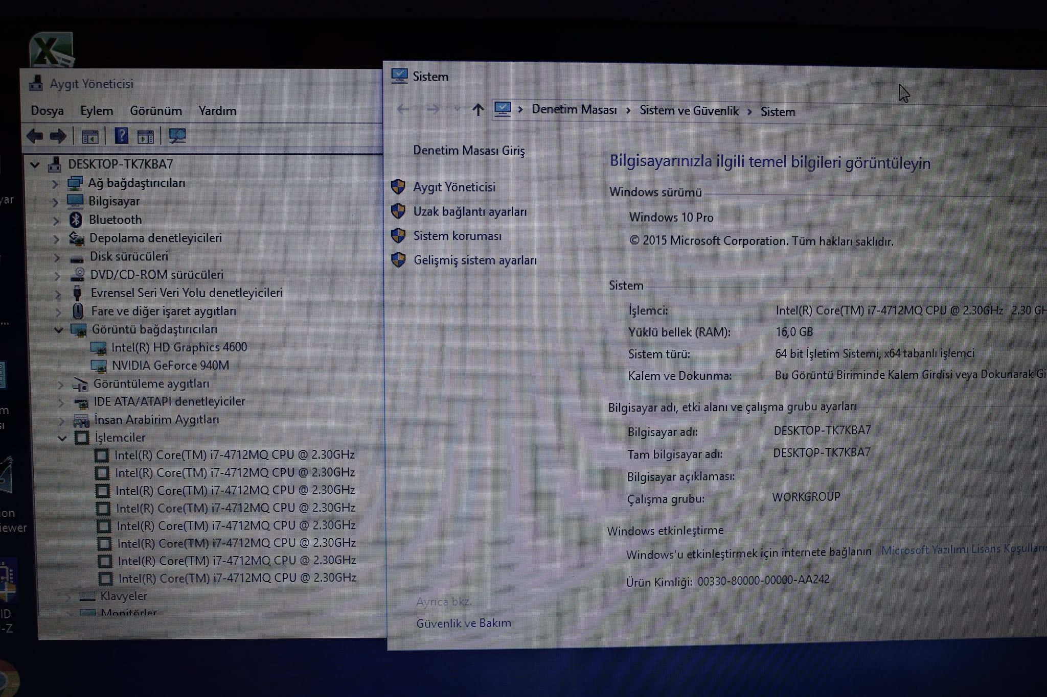Screen dimensions: 1047x697
Task: Collapse the Görüntü bağdaştırıcıları node
Action: [x=59, y=330]
